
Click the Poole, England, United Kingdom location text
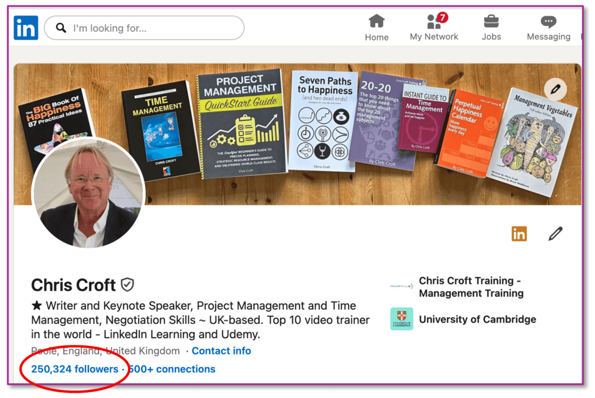point(106,351)
